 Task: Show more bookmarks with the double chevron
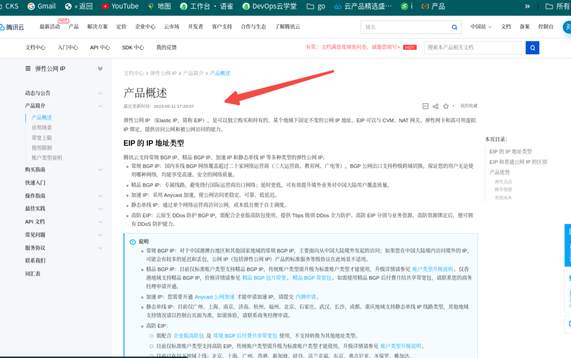527,6
